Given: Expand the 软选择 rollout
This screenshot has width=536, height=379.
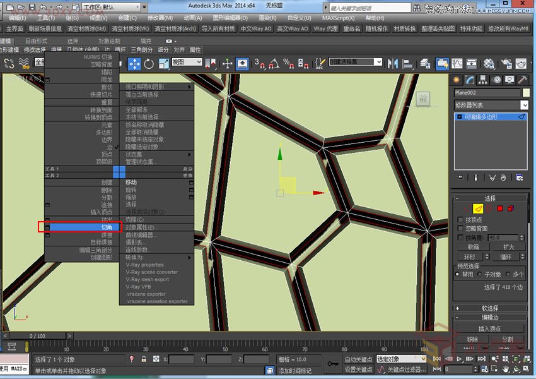Looking at the screenshot, I should 490,308.
